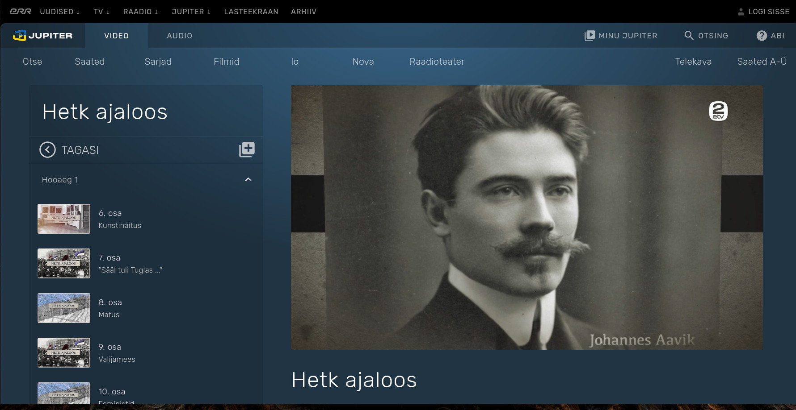Collapse the Hooaeg 1 season list
The image size is (796, 410).
pyautogui.click(x=248, y=179)
